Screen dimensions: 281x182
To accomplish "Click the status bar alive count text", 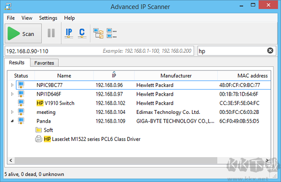I will (34, 174).
